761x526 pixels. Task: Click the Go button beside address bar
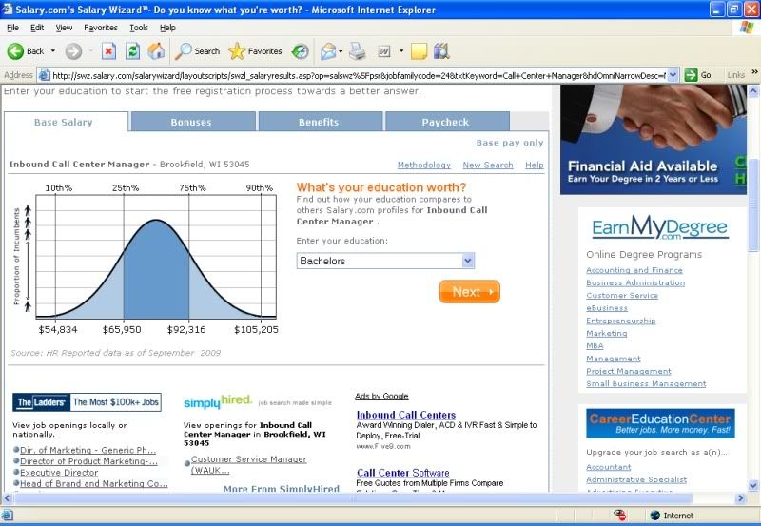(x=699, y=75)
